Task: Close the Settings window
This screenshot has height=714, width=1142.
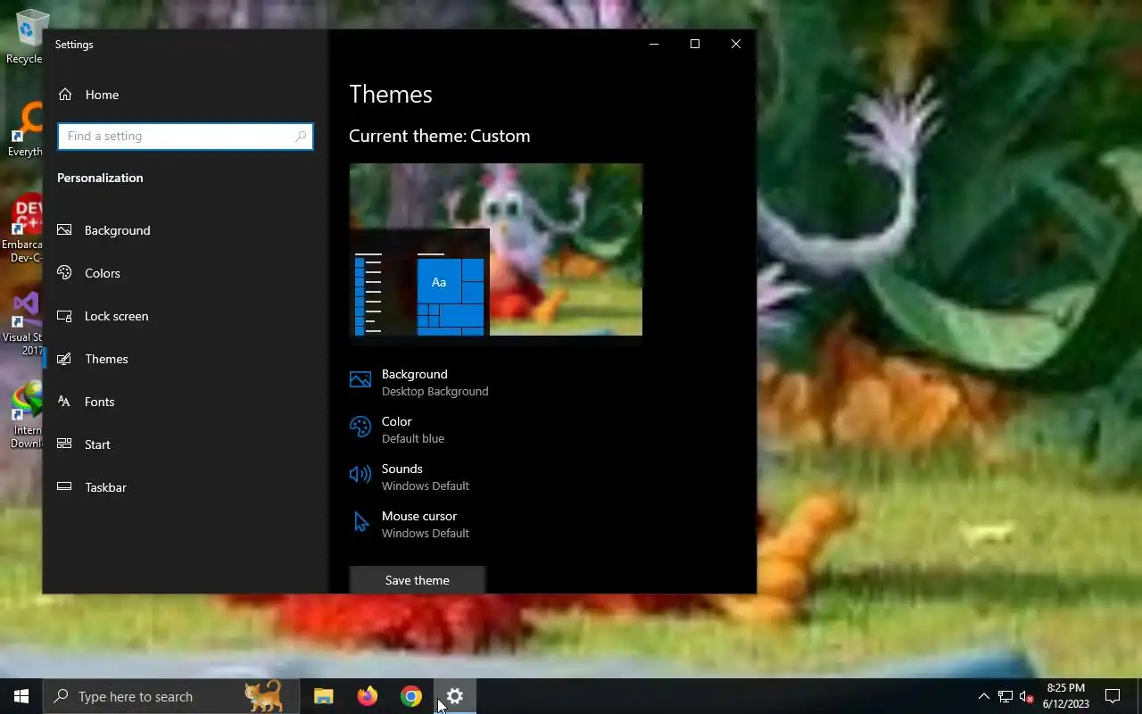Action: coord(736,44)
